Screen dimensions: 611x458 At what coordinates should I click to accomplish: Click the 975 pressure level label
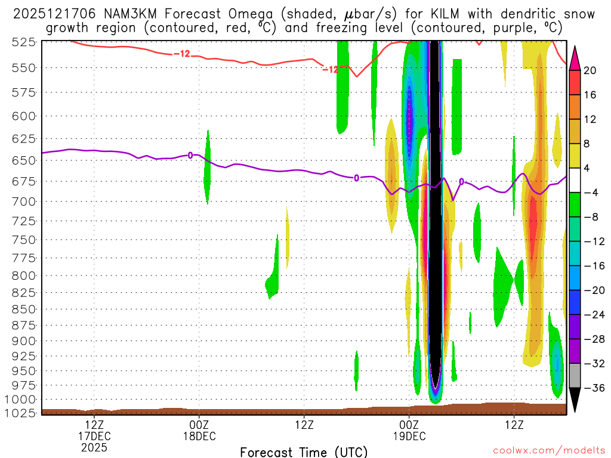click(24, 386)
